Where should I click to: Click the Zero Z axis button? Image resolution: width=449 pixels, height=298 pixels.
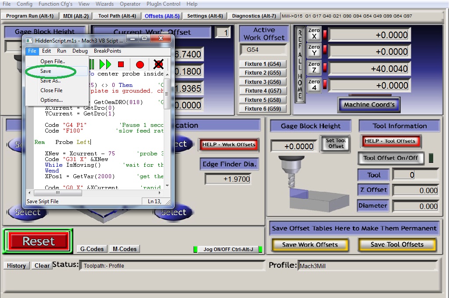314,68
